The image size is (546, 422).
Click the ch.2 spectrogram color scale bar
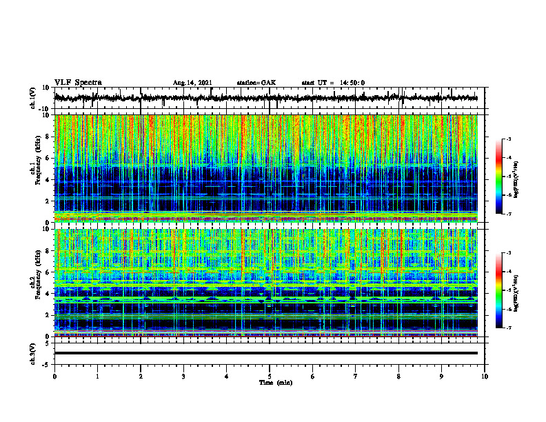[498, 290]
